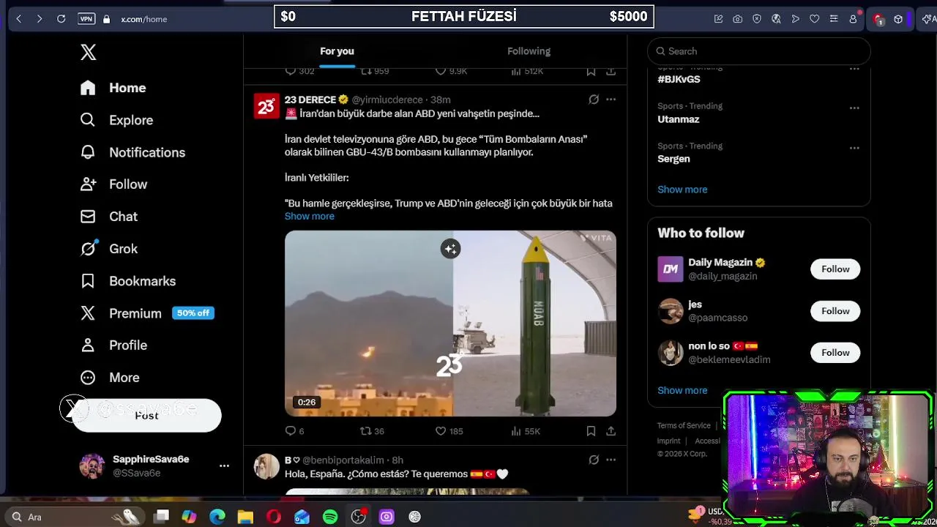Go to Home in sidebar
937x527 pixels.
pyautogui.click(x=113, y=88)
